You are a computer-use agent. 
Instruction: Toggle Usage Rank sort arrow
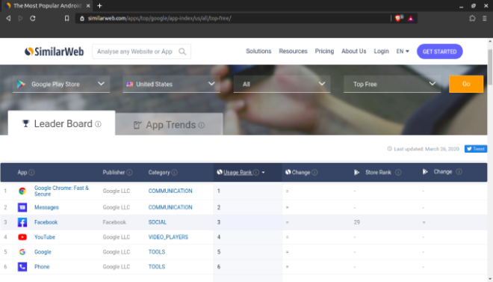click(x=263, y=173)
